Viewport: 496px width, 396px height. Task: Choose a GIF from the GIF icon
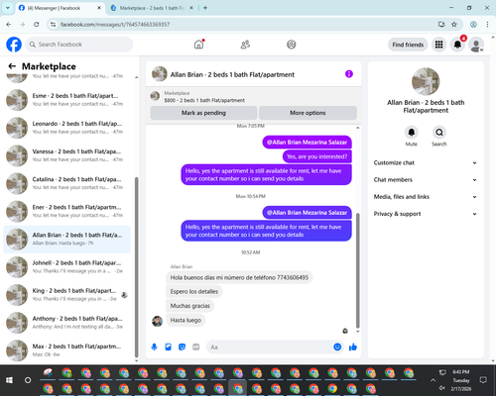(196, 346)
